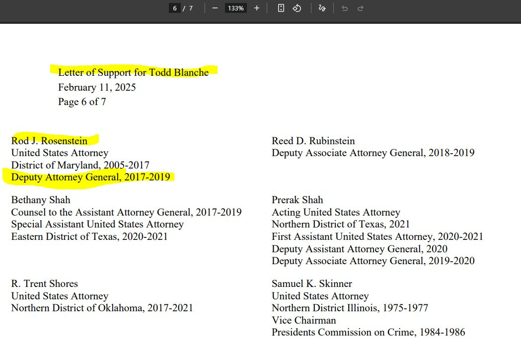Click Presidents Commission on Crime, 1984-1986
The height and width of the screenshot is (339, 521).
(369, 332)
